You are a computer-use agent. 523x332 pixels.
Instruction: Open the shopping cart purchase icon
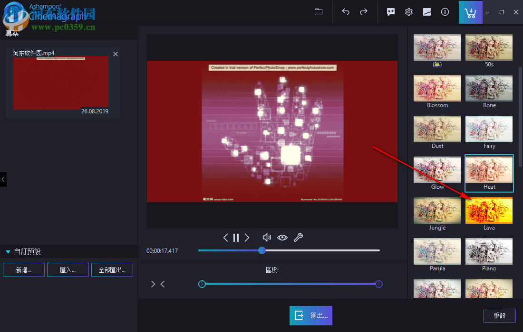470,12
